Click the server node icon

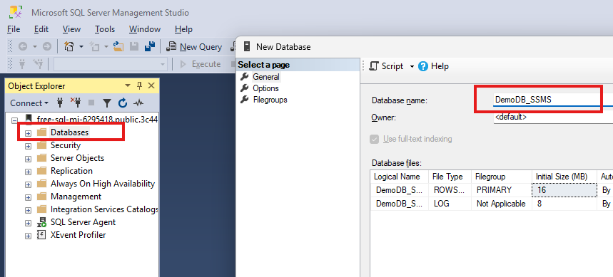(x=29, y=119)
